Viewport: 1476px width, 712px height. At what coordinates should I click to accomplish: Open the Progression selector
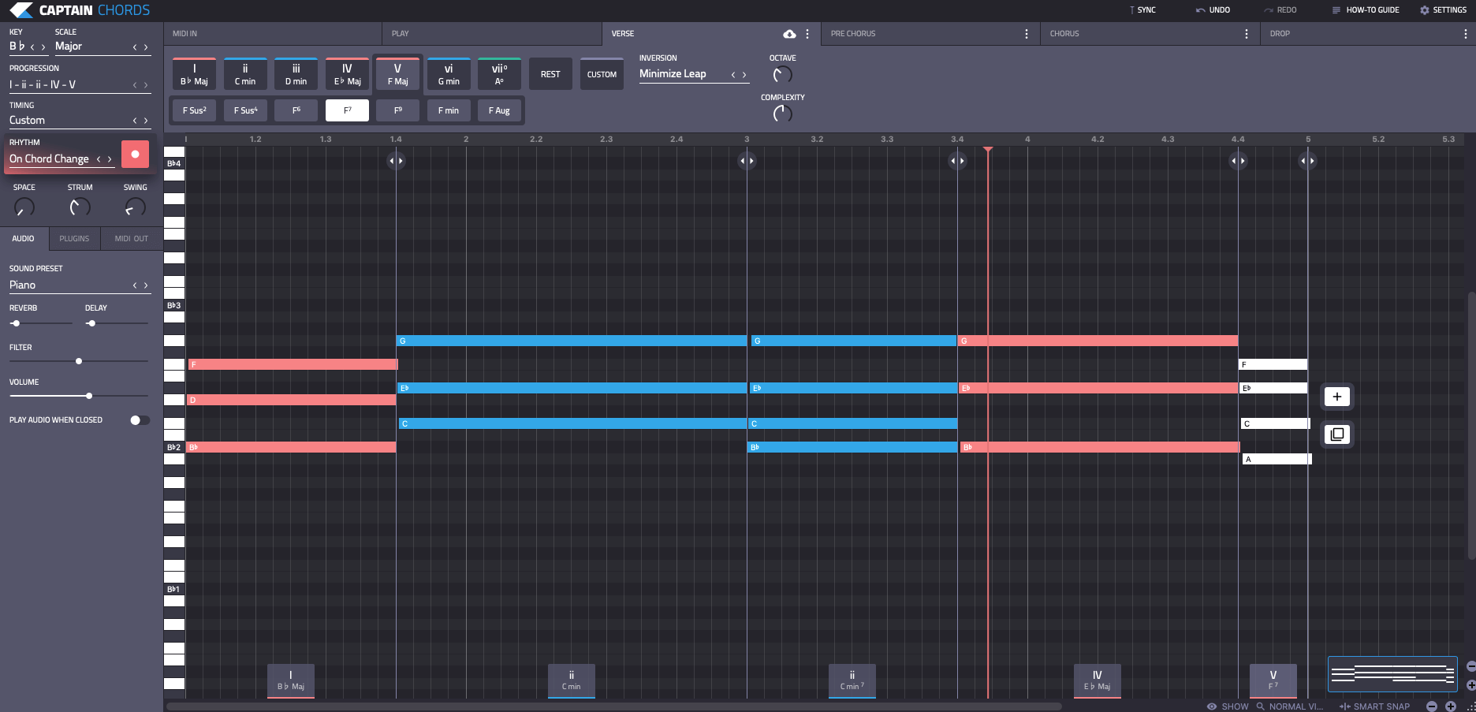pos(79,84)
